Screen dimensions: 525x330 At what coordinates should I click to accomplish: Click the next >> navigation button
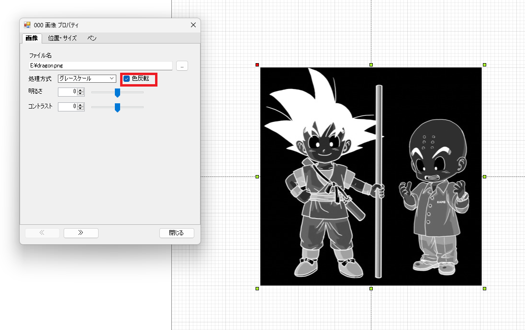(81, 233)
